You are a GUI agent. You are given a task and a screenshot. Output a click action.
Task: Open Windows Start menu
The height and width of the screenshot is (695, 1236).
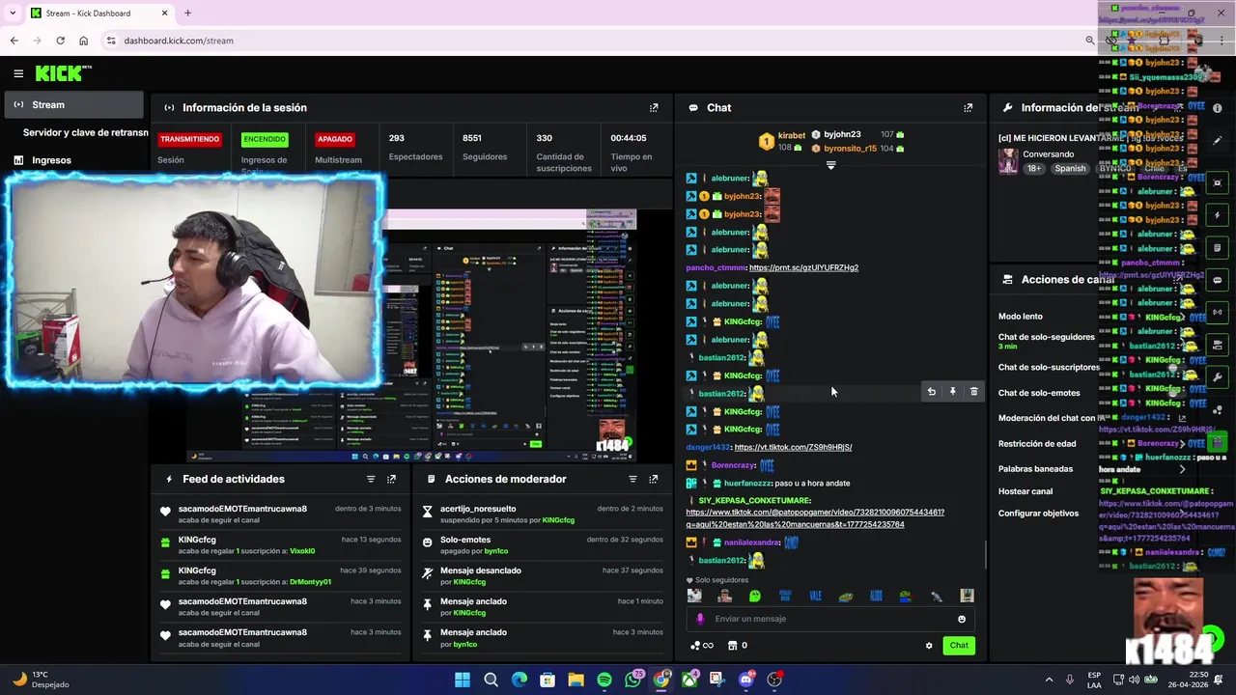[463, 680]
